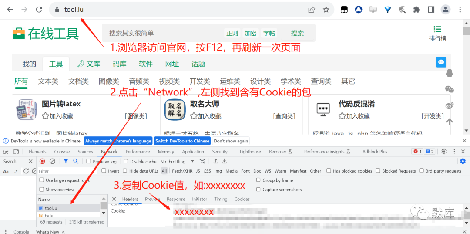Check the Capture screenshots checkbox
The height and width of the screenshot is (234, 470).
[258, 190]
